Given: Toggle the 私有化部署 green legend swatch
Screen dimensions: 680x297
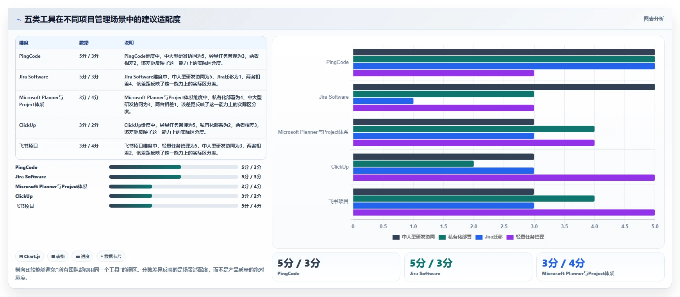Looking at the screenshot, I should [x=442, y=237].
